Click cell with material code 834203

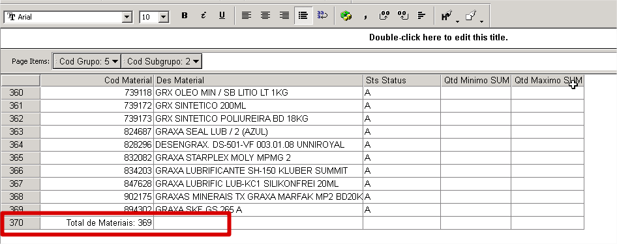(x=97, y=170)
